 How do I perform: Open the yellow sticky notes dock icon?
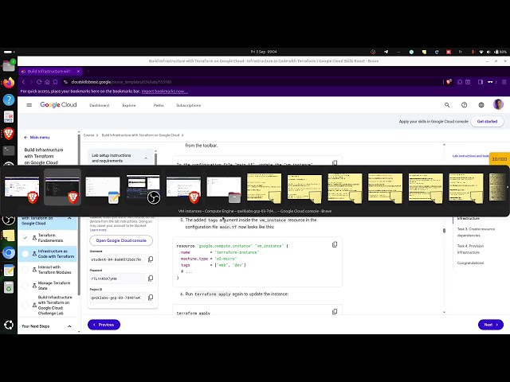(x=9, y=236)
